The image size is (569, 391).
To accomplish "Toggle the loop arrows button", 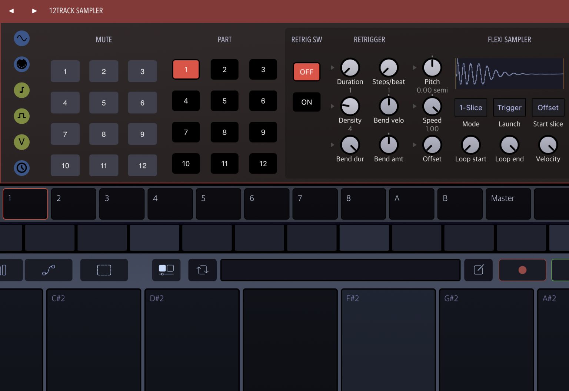I will coord(203,270).
